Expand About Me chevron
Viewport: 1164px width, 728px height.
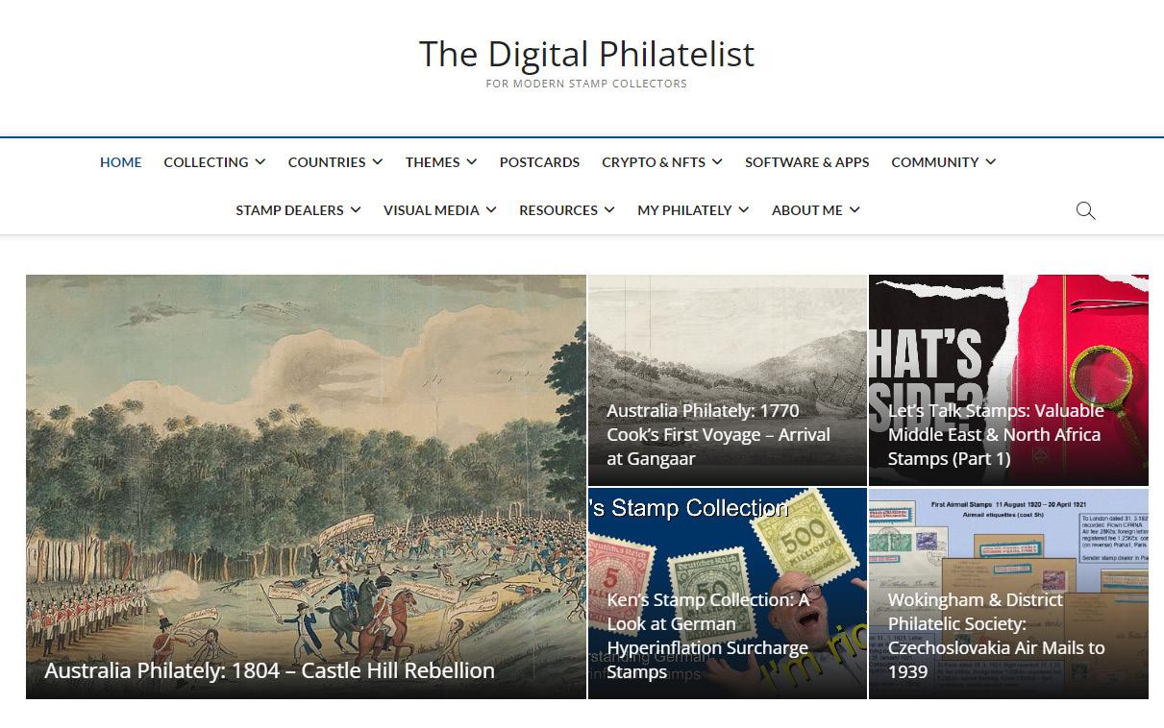pos(854,210)
